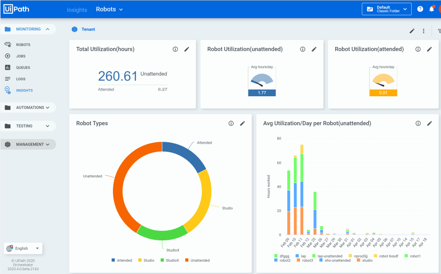The image size is (441, 274).
Task: Show info for Robot Types chart
Action: [231, 123]
